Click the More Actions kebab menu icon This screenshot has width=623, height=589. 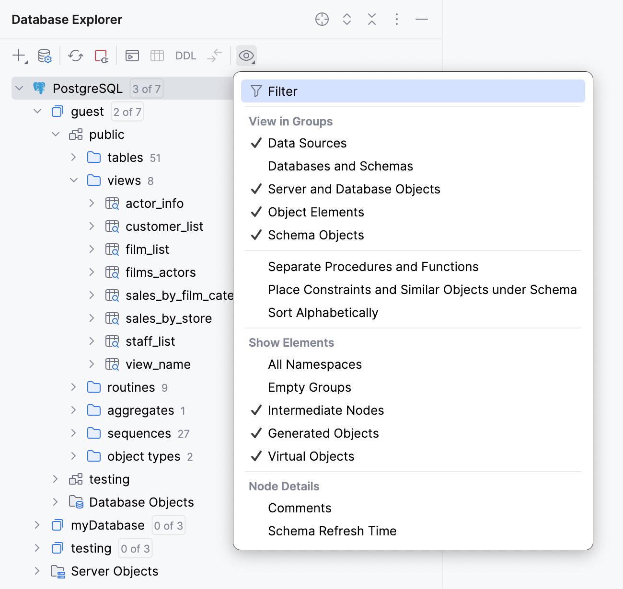coord(396,20)
